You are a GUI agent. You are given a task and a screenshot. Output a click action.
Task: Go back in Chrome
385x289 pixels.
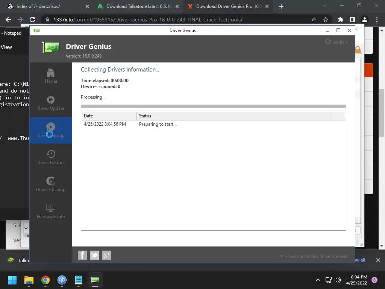pos(8,20)
